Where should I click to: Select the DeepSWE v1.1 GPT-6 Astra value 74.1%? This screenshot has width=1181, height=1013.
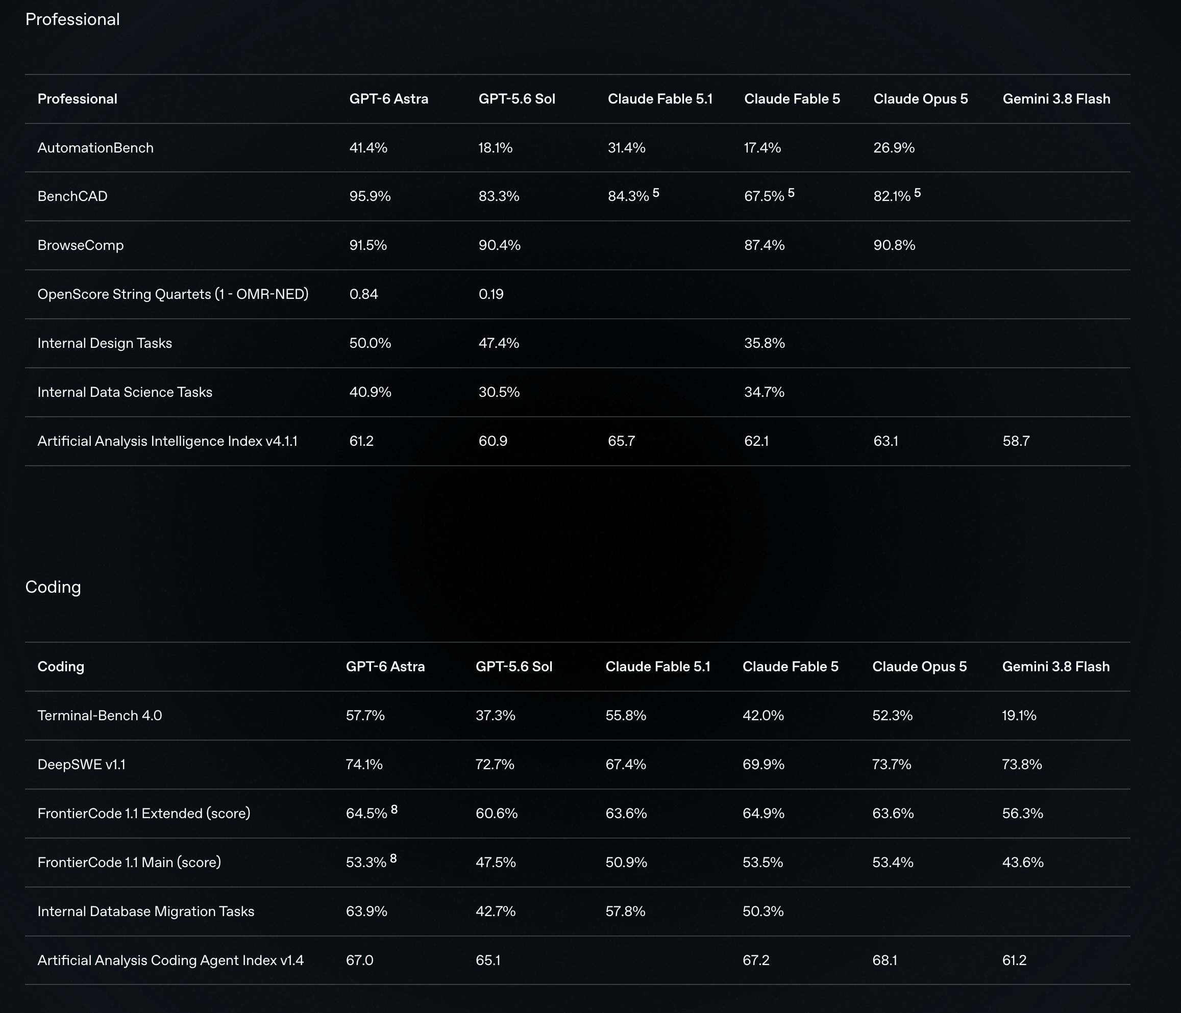[364, 764]
